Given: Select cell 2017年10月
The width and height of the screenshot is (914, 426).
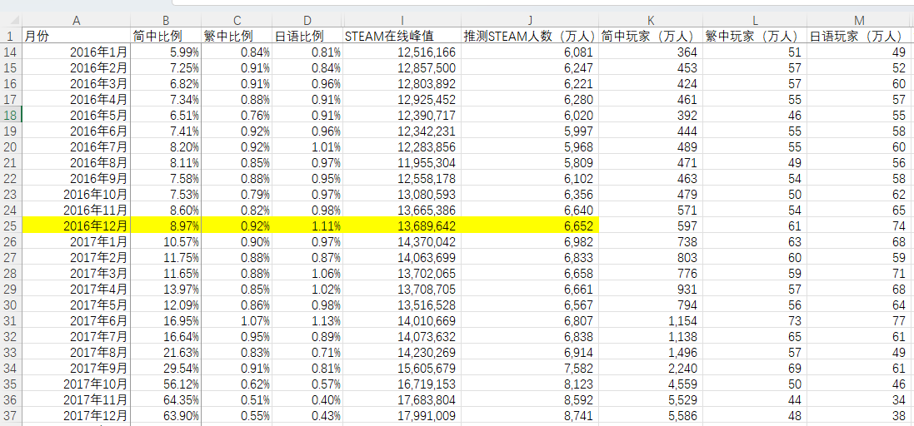Looking at the screenshot, I should [77, 384].
